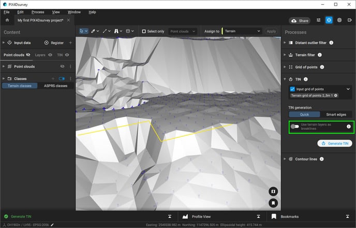Edit the coordinate system pencil icon
Viewport: 356px width, 228px height.
coord(52,225)
